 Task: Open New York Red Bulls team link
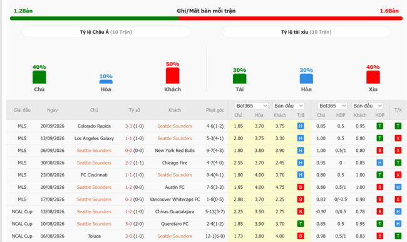(x=175, y=151)
